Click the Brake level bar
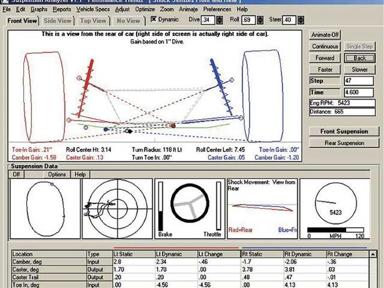The image size is (384, 288). click(x=161, y=206)
